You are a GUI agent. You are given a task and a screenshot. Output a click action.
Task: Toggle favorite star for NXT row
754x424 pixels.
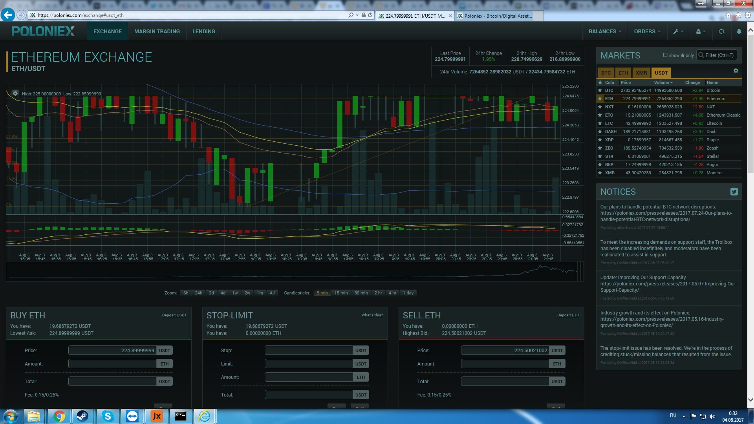[x=600, y=107]
